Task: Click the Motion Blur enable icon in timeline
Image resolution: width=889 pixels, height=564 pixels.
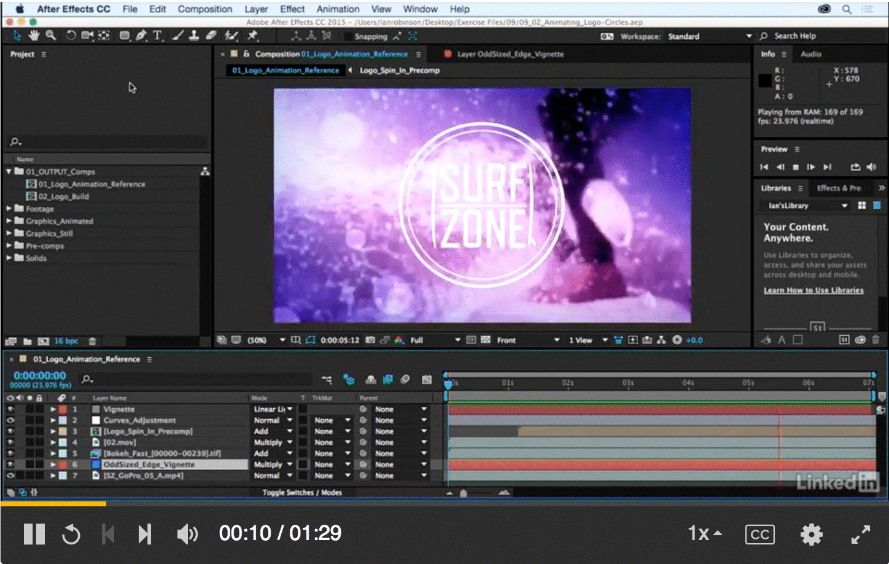Action: click(x=405, y=380)
